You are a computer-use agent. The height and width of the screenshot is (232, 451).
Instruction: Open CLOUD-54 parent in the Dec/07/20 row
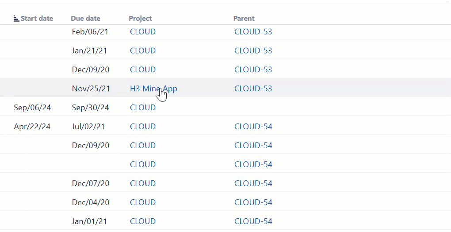[253, 183]
